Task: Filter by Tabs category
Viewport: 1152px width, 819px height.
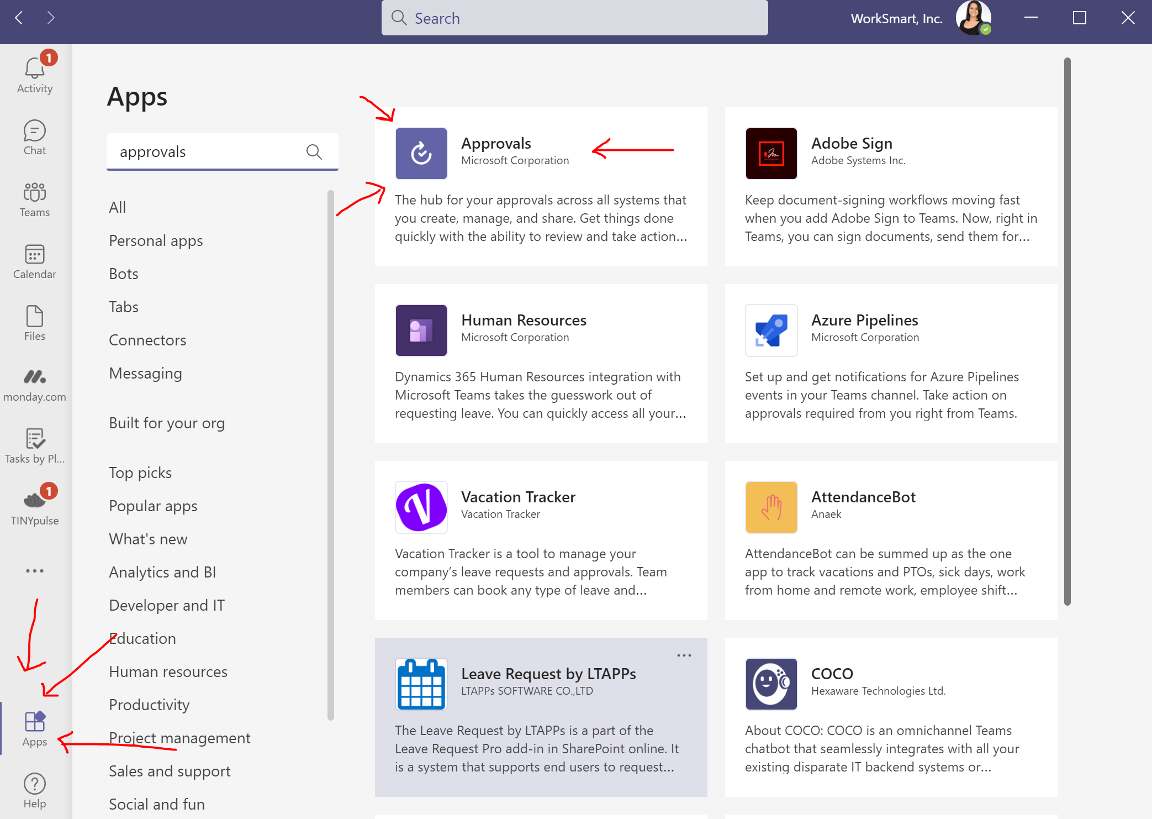Action: tap(123, 307)
